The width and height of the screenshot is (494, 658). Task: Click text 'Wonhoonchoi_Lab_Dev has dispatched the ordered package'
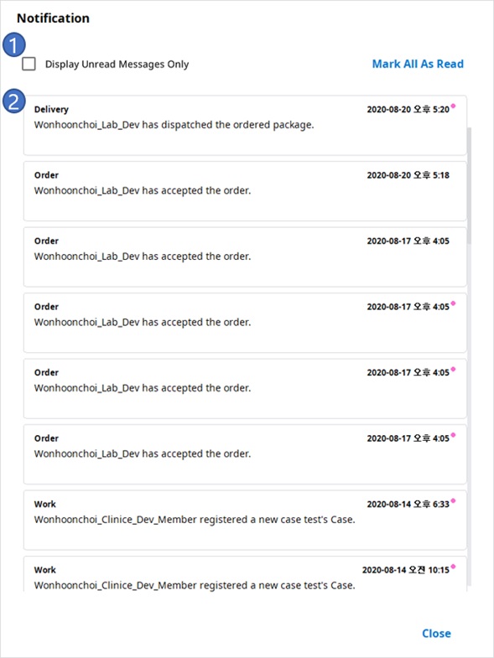coord(174,125)
